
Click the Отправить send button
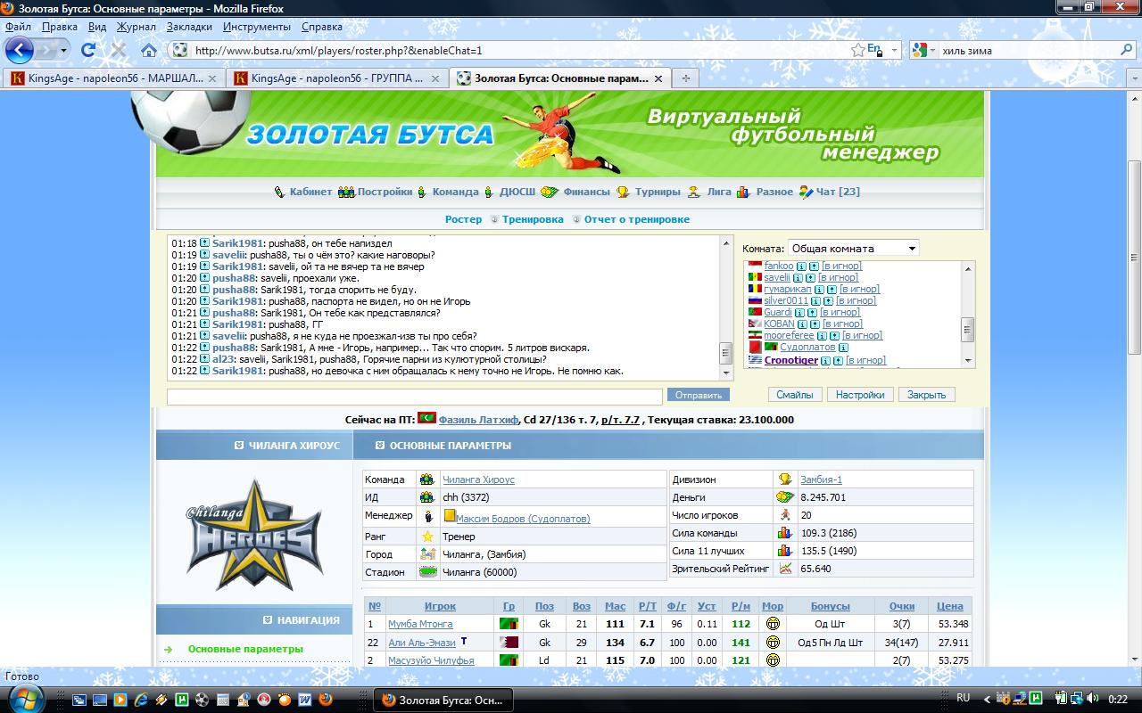698,395
